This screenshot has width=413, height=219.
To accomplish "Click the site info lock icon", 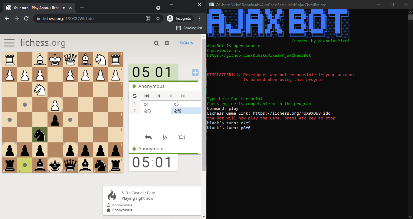I will 38,18.
